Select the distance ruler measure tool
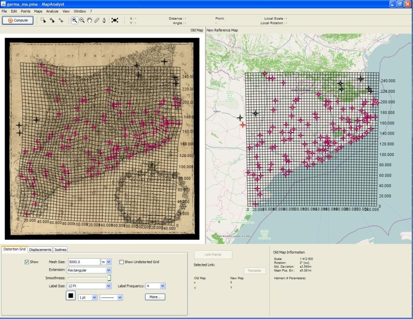Viewport: 413px width, 319px height. [97, 20]
